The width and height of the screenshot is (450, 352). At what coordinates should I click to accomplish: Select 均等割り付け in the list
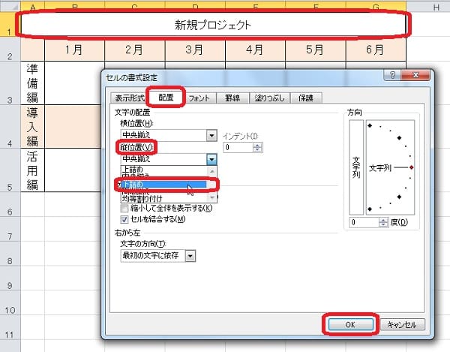coord(150,198)
